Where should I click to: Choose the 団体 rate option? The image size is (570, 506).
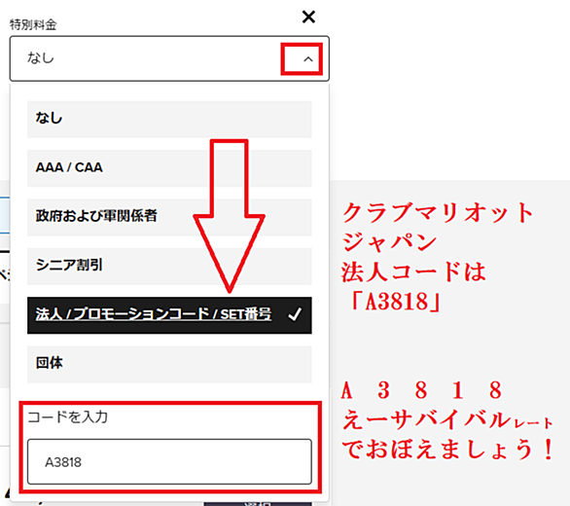click(x=169, y=364)
